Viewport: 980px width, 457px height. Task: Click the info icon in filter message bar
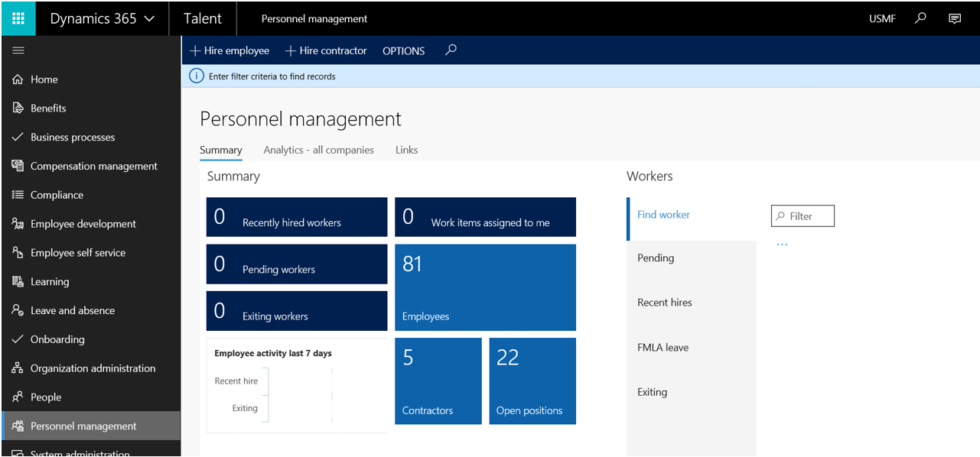(x=197, y=76)
